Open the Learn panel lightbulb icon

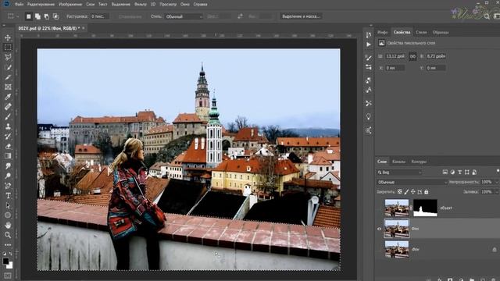[369, 116]
